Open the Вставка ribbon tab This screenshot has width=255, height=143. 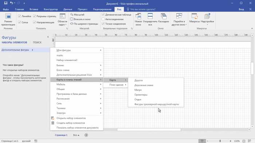(34, 9)
